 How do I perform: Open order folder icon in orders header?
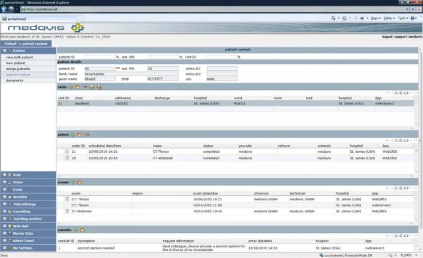pyautogui.click(x=79, y=135)
